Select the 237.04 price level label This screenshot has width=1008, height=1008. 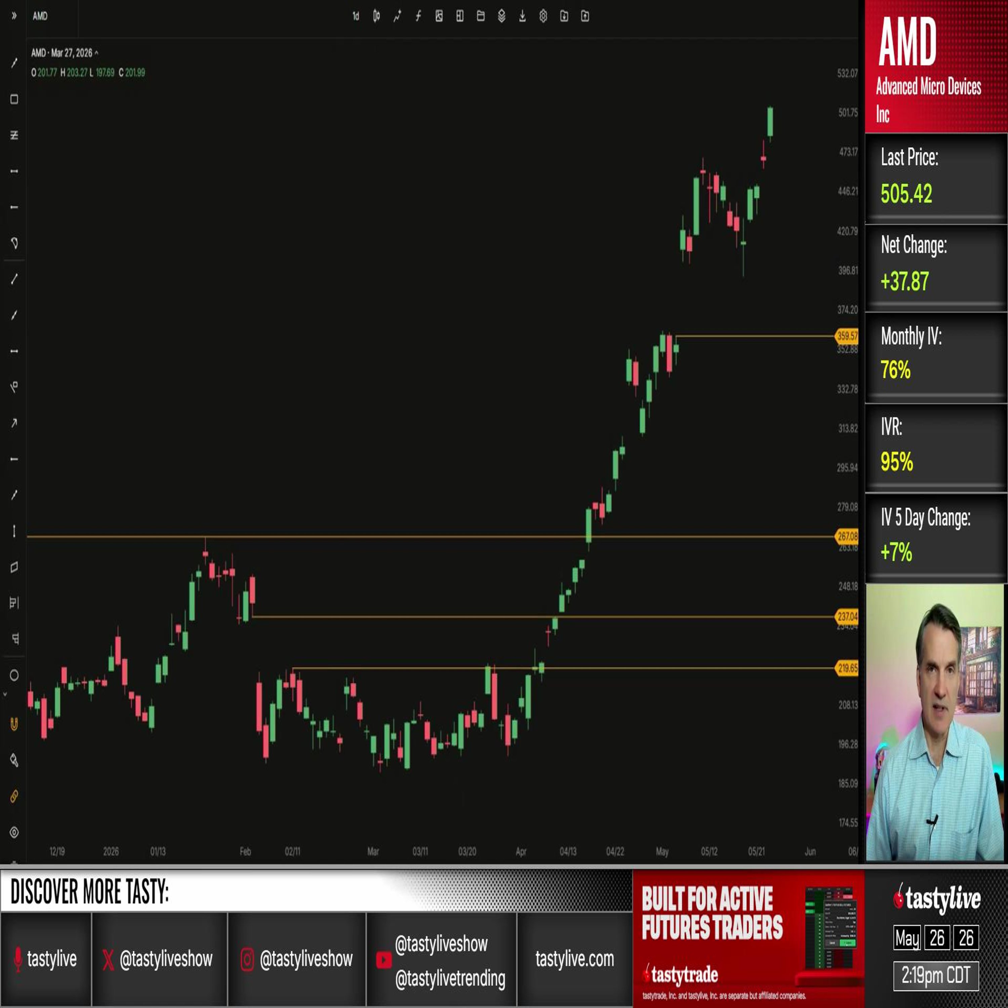coord(846,617)
